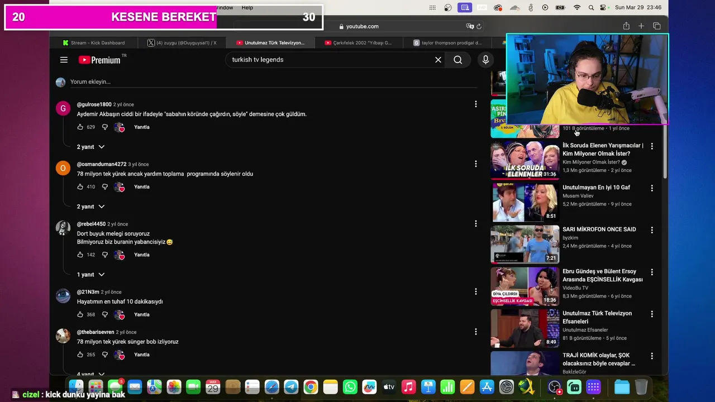This screenshot has height=402, width=715.
Task: Dislike the comment by @gulrose1800
Action: 104,127
